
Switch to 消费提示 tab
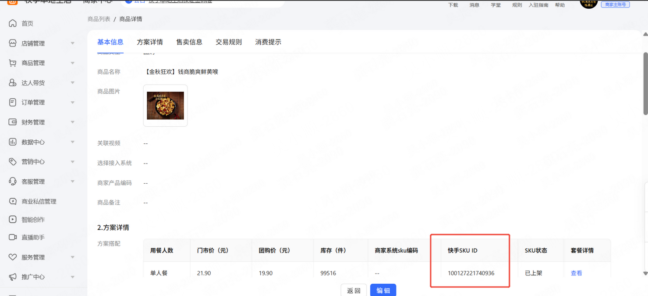click(x=268, y=42)
